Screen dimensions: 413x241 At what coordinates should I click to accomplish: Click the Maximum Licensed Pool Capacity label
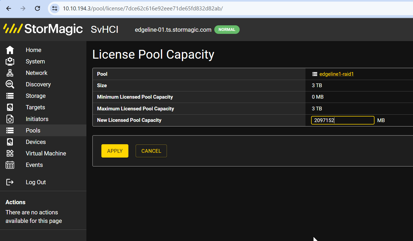pos(136,109)
